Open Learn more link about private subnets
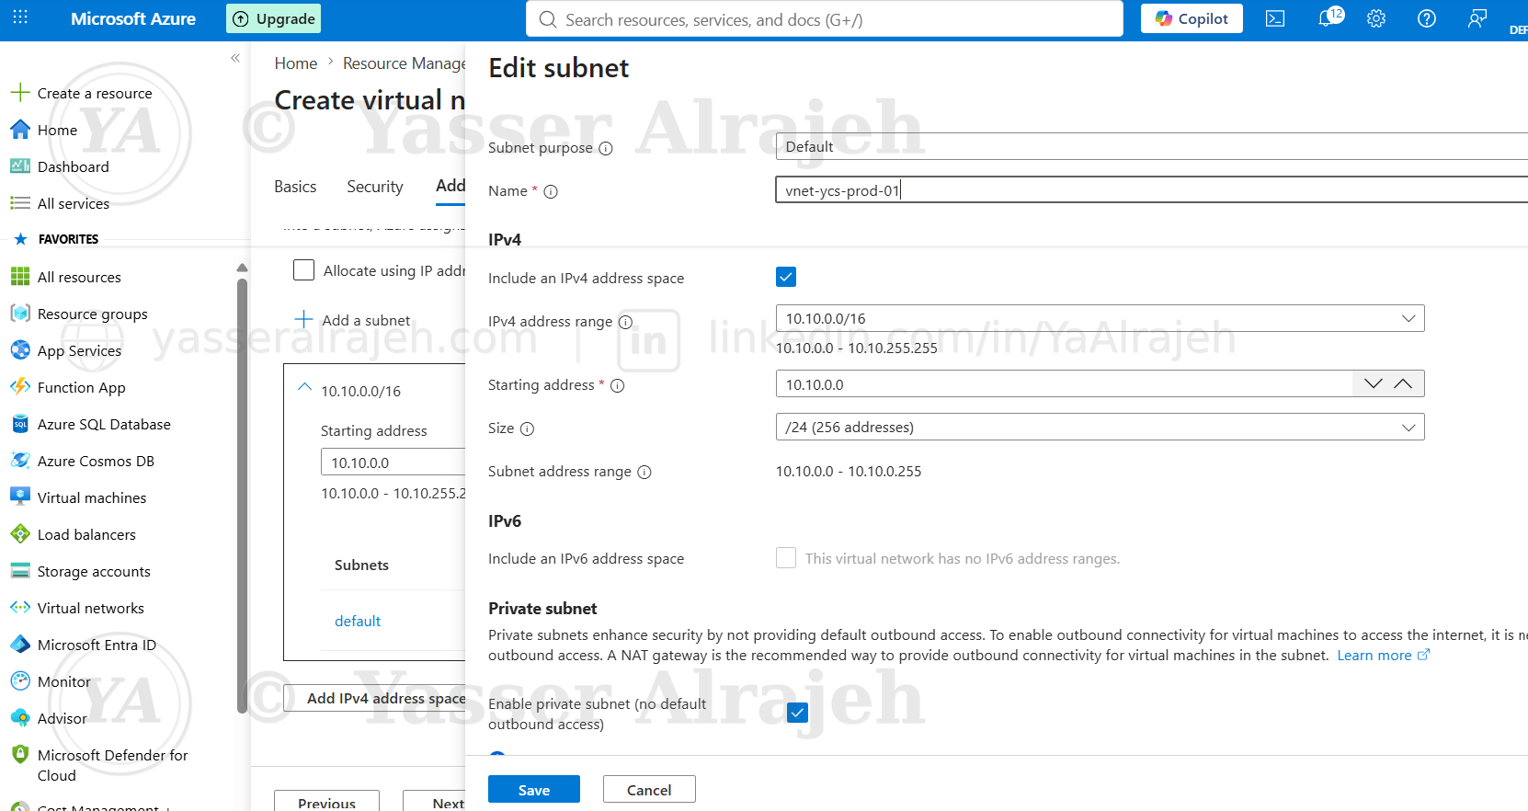Screen dimensions: 1528x811 click(1383, 656)
